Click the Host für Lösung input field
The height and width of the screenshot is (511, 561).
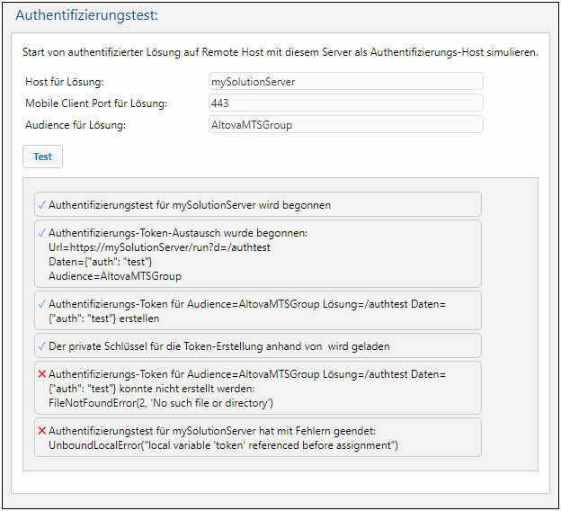345,82
